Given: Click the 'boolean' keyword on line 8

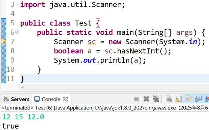Looking at the screenshot, I should [x=68, y=51].
